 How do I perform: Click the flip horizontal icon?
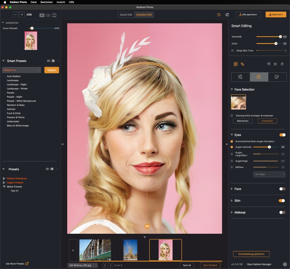tap(275, 64)
